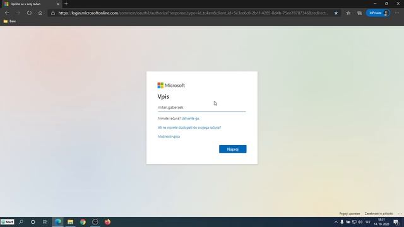Open File Explorer from taskbar
404x227 pixels.
pos(70,222)
